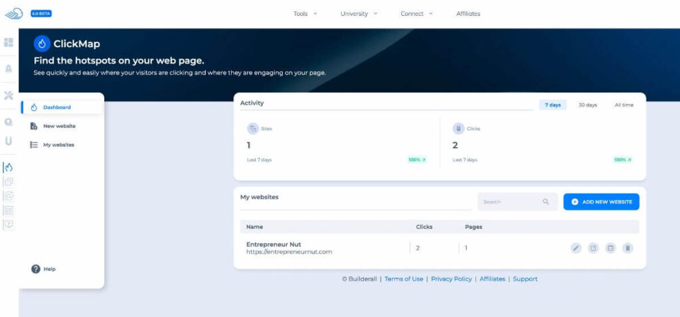Click the magnet icon in left rail
The image size is (680, 317).
(x=9, y=141)
